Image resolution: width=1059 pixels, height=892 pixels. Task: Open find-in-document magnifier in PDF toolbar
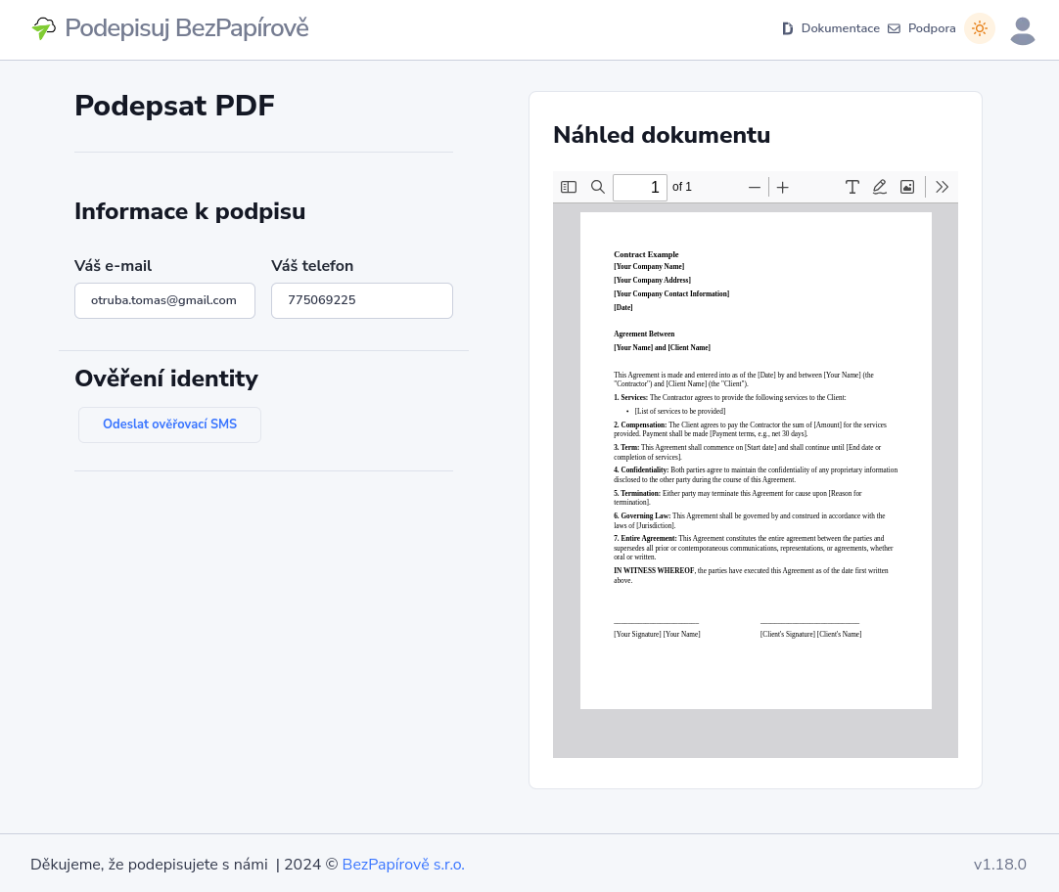coord(598,187)
